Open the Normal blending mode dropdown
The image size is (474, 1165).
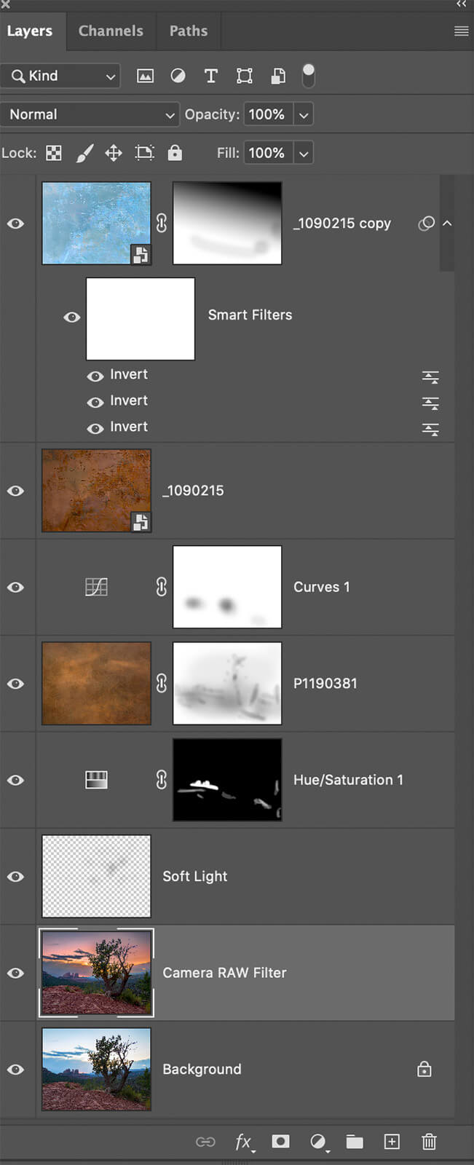pos(91,114)
